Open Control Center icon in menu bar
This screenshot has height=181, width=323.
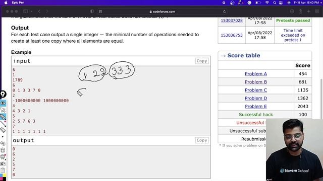click(281, 3)
